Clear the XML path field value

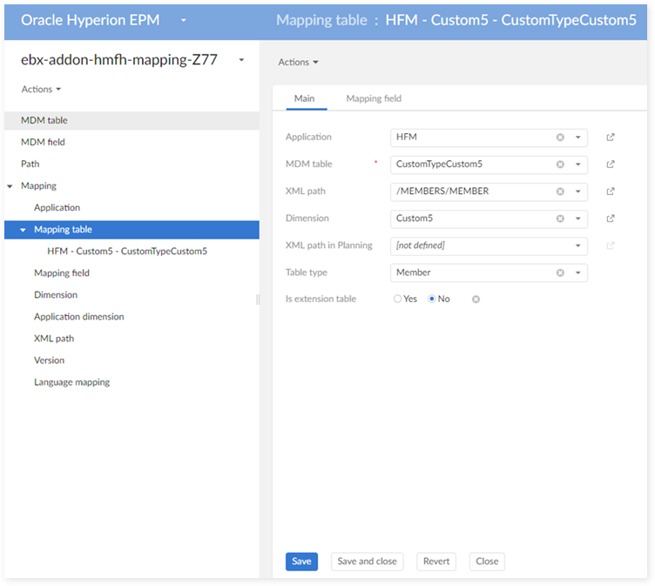pos(560,192)
